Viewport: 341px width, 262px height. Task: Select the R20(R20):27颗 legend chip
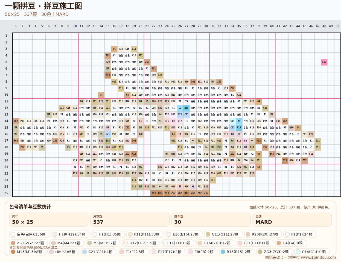(x=263, y=234)
